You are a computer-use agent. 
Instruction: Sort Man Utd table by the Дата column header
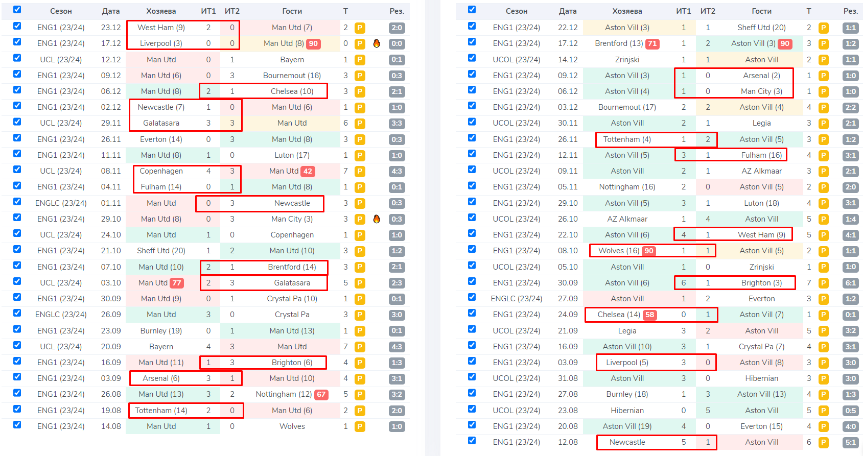tap(111, 11)
